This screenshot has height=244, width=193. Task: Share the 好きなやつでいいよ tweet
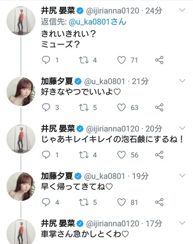[x=159, y=107]
